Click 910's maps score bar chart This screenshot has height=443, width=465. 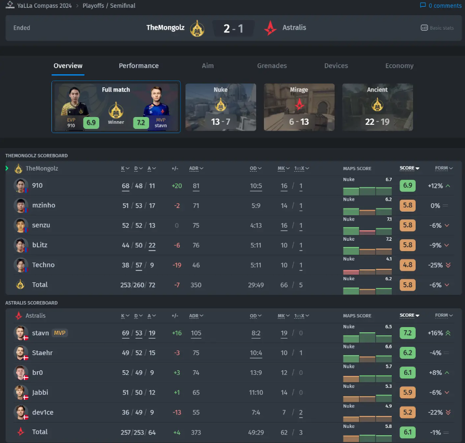point(367,189)
